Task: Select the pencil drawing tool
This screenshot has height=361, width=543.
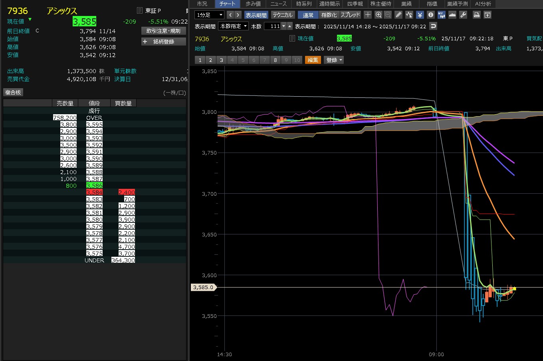Action: [398, 15]
